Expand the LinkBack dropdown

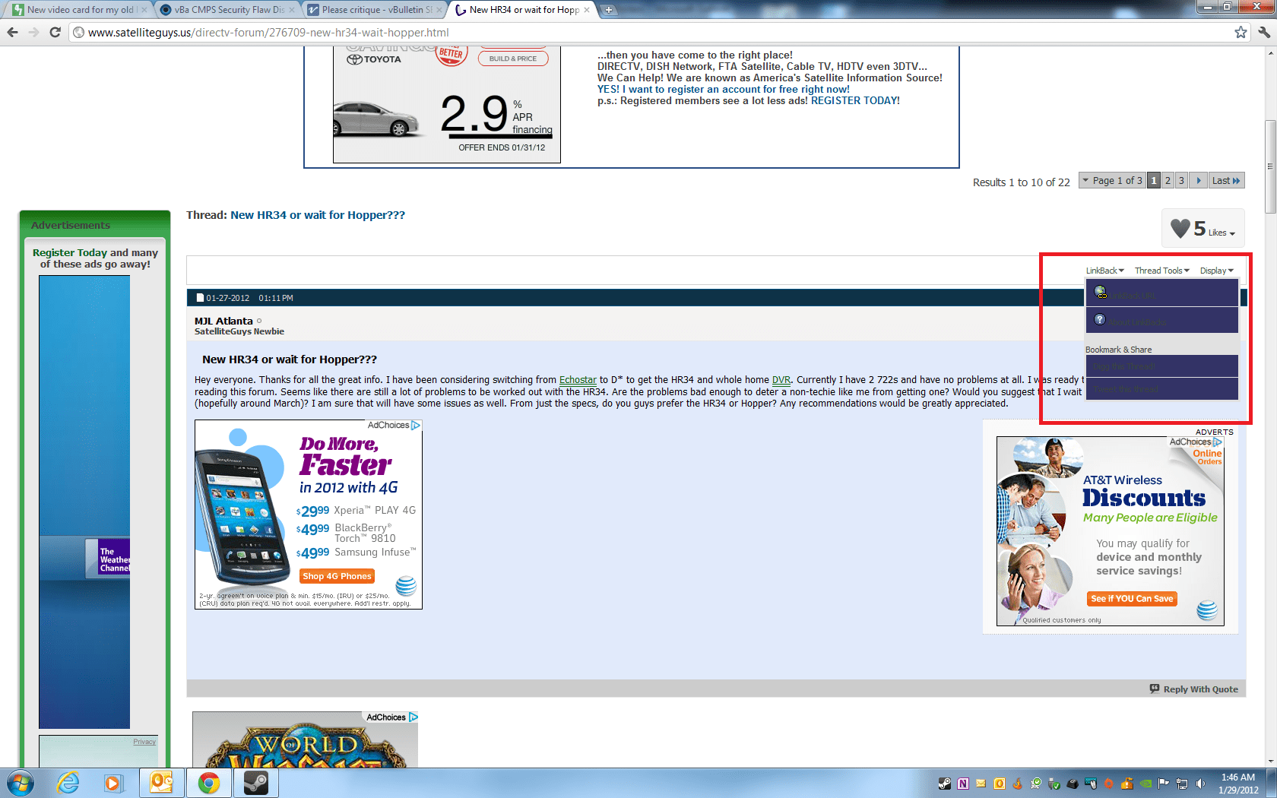1104,271
